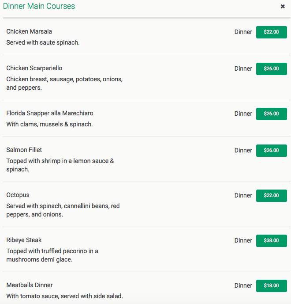Click the Chicken Scarpariello $26.00 price button
Viewport: 291px width, 304px height.
pyautogui.click(x=272, y=69)
